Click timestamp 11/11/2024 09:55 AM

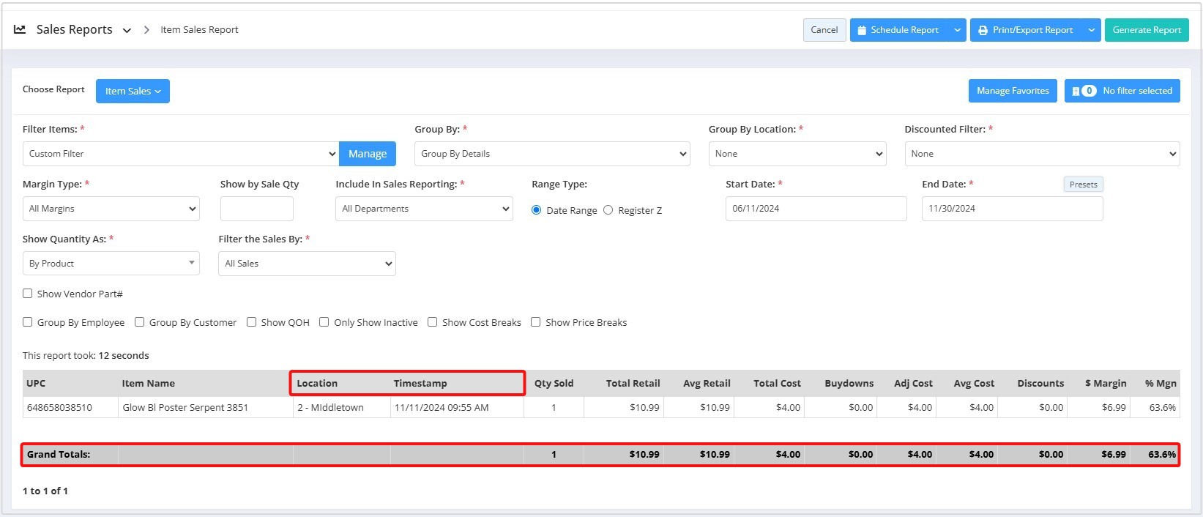tap(442, 407)
